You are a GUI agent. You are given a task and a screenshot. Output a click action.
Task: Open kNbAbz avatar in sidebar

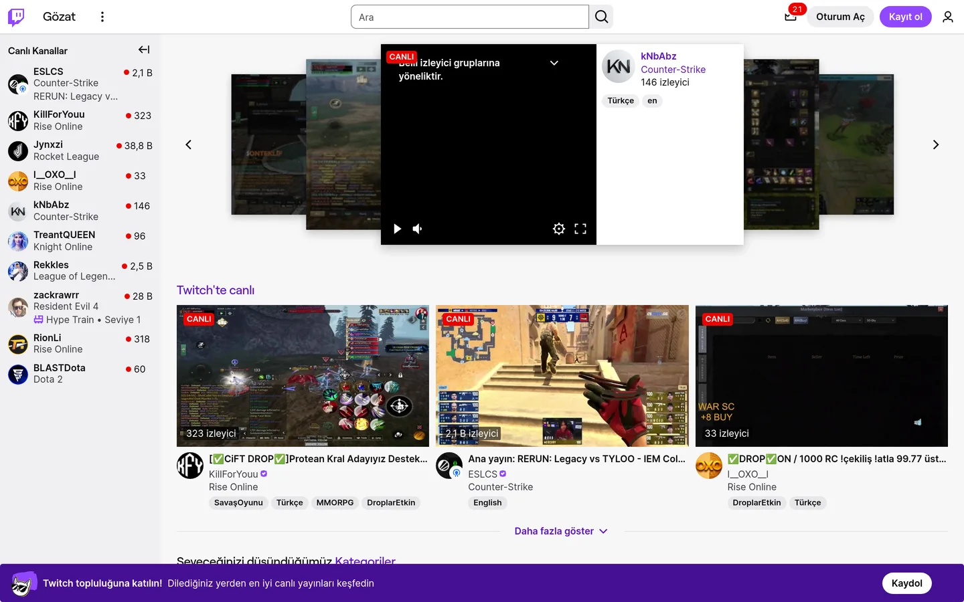coord(18,211)
